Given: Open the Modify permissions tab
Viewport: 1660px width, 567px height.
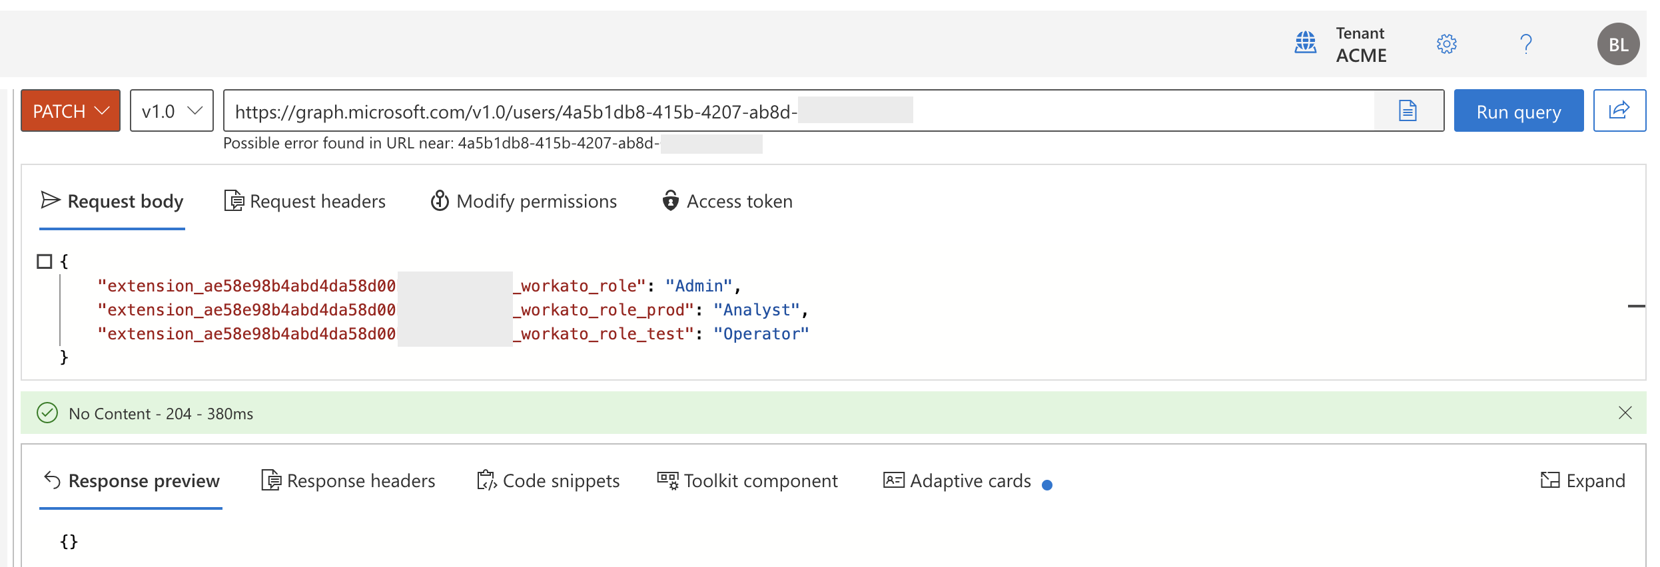Looking at the screenshot, I should tap(524, 201).
